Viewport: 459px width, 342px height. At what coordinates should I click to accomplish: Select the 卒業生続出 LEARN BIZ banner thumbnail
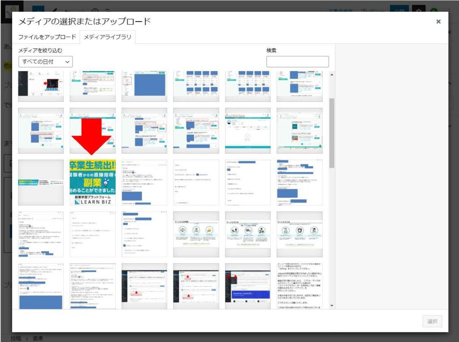coord(92,182)
